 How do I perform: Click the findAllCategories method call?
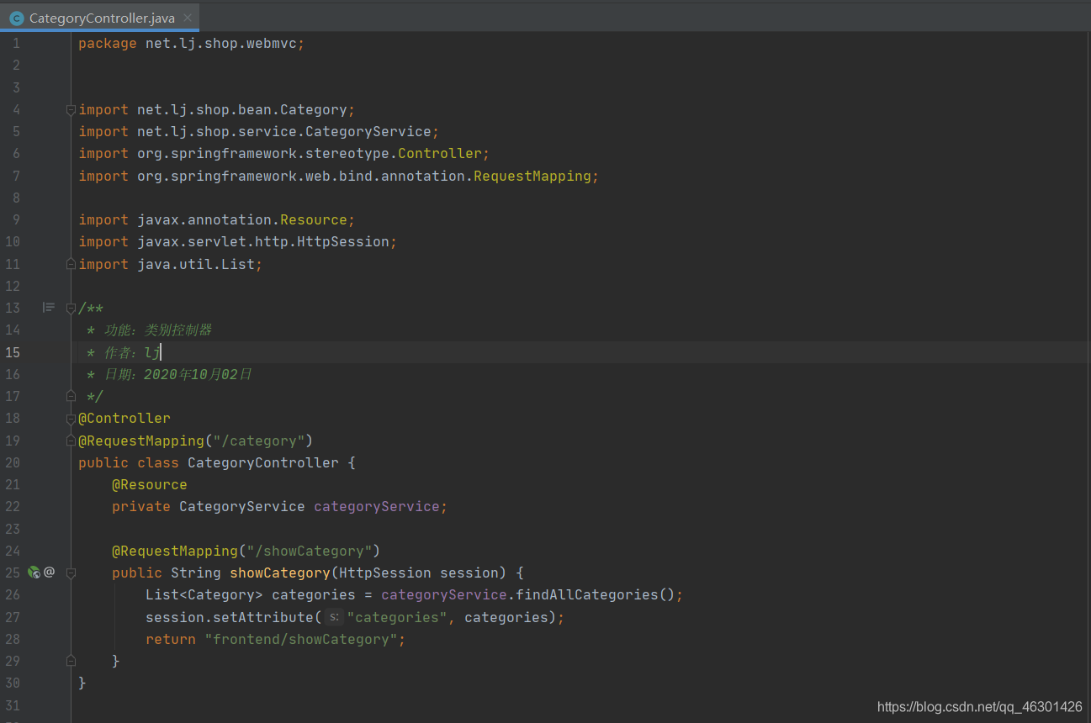coord(587,594)
